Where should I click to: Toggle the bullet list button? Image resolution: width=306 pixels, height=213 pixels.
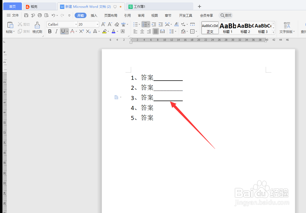135,24
